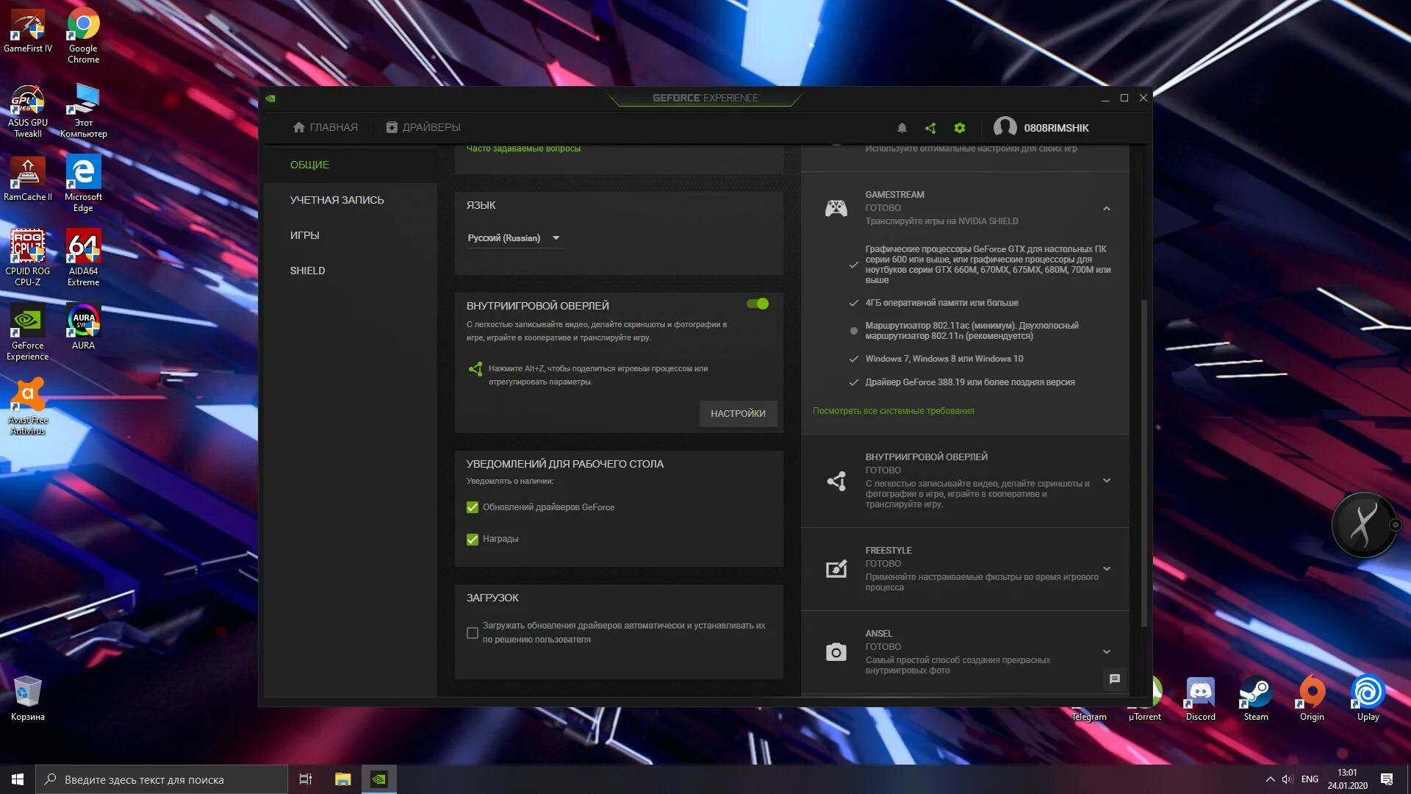Click the share icon beside the Alt+Z hint
This screenshot has height=794, width=1411.
[x=475, y=369]
